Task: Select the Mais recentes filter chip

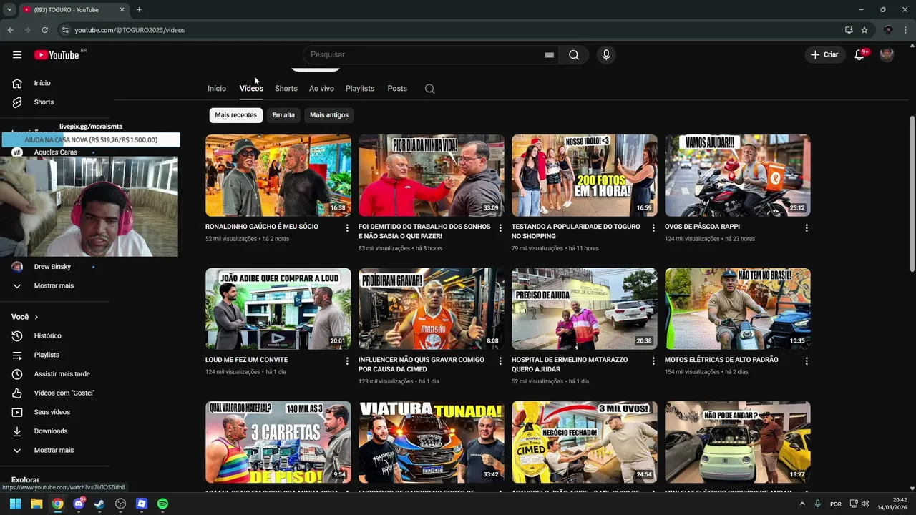Action: [x=235, y=115]
